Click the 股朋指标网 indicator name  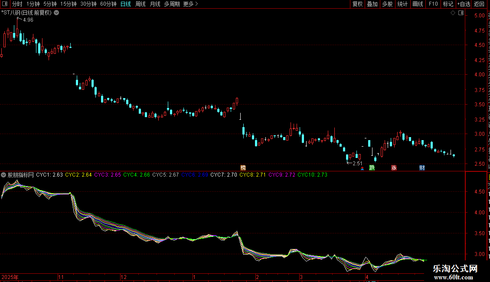click(x=21, y=175)
